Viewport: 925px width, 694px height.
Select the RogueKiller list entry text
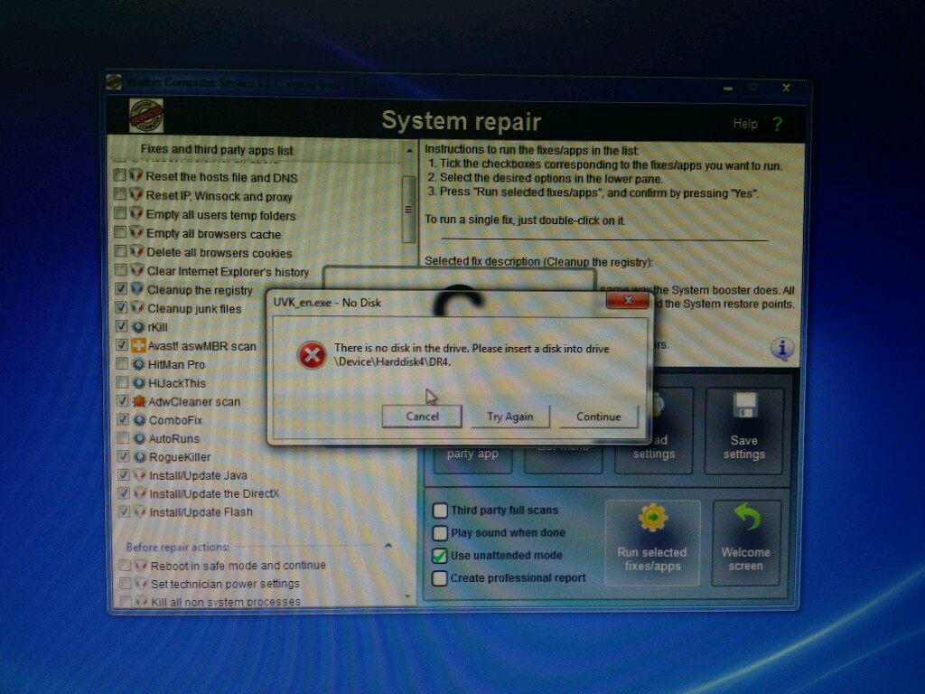click(x=180, y=456)
